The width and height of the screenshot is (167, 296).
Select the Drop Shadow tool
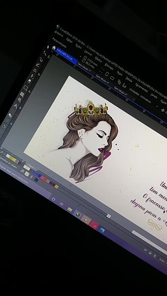(x=10, y=115)
